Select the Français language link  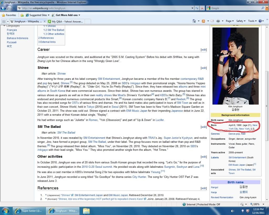[12, 30]
